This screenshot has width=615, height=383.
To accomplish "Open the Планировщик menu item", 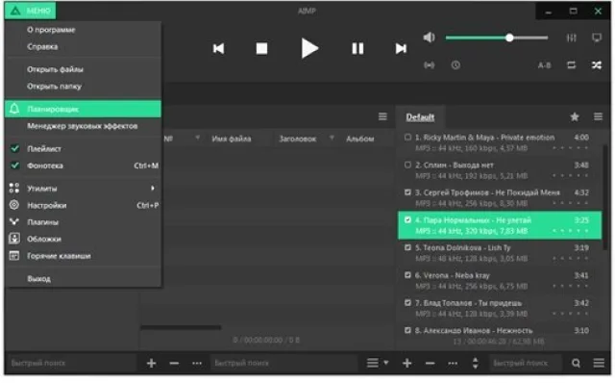I will coord(83,109).
